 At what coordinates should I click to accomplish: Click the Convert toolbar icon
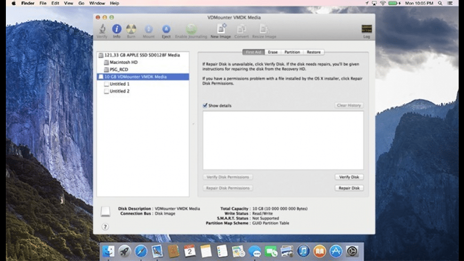tap(242, 31)
